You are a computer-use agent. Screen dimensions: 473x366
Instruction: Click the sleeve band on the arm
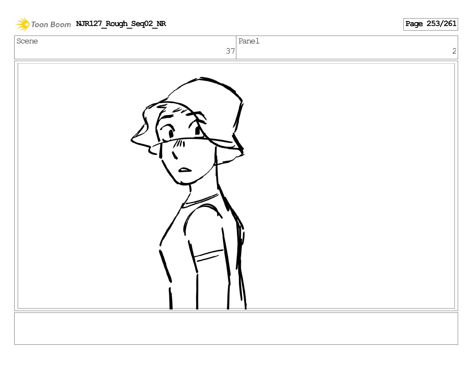pyautogui.click(x=208, y=255)
